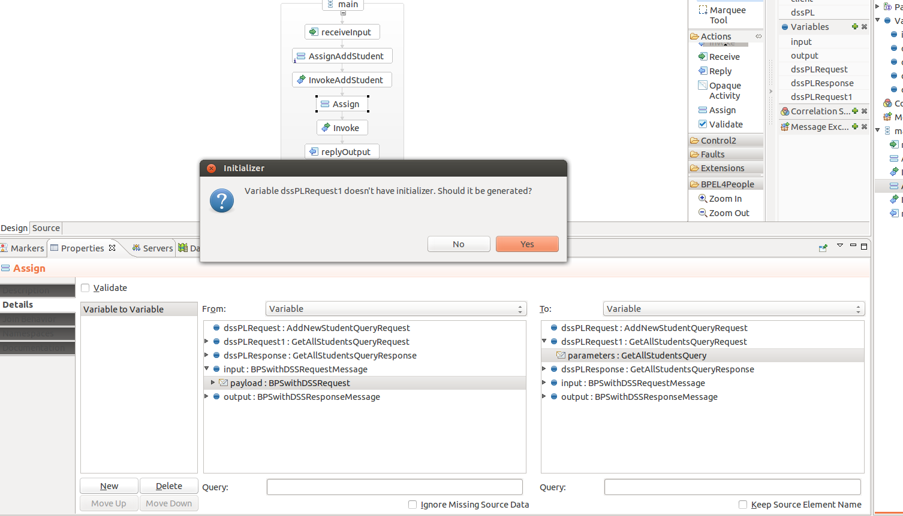
Task: Select the AssignAddStudent node on the canvas
Action: pos(342,56)
